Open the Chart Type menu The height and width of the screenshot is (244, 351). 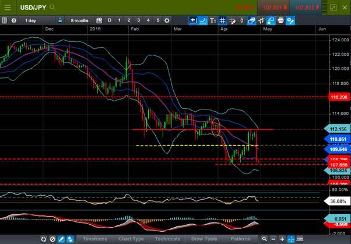pyautogui.click(x=131, y=239)
